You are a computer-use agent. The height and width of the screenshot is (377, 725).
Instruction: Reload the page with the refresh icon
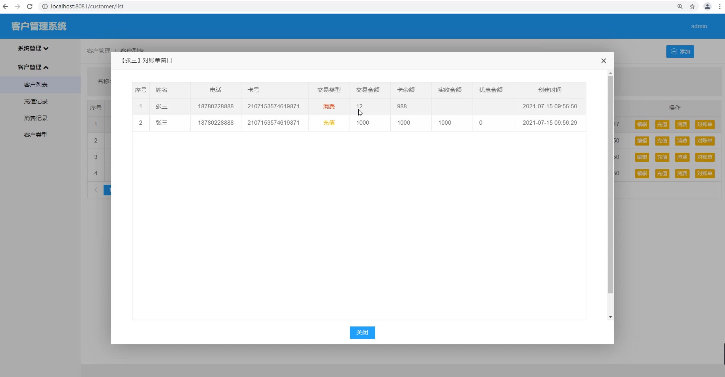pos(30,6)
